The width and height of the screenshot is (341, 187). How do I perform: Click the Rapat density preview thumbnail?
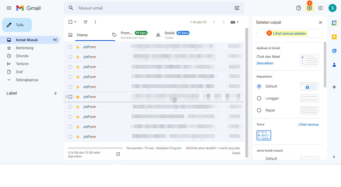(310, 110)
